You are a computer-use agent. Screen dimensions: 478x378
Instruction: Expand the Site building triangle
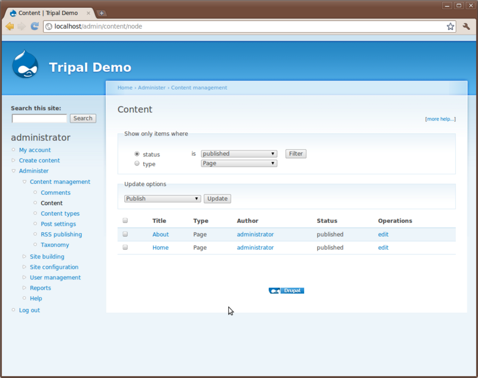[x=24, y=256]
